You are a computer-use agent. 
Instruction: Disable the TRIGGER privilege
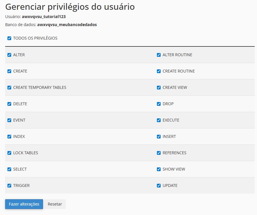tap(9, 185)
